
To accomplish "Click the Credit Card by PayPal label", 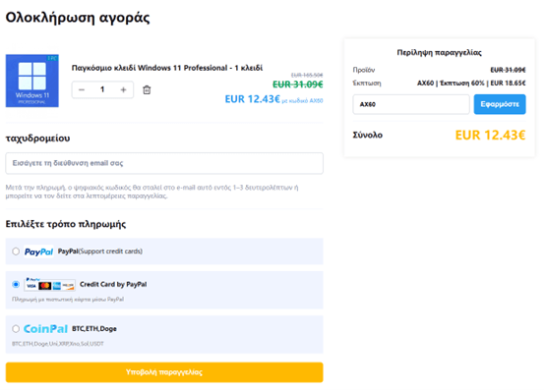I will (x=113, y=284).
